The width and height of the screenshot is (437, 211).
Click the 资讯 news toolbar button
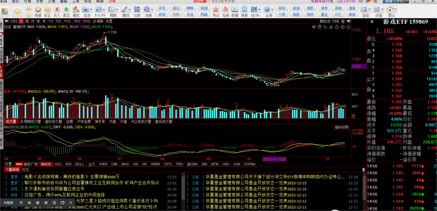coord(162,8)
